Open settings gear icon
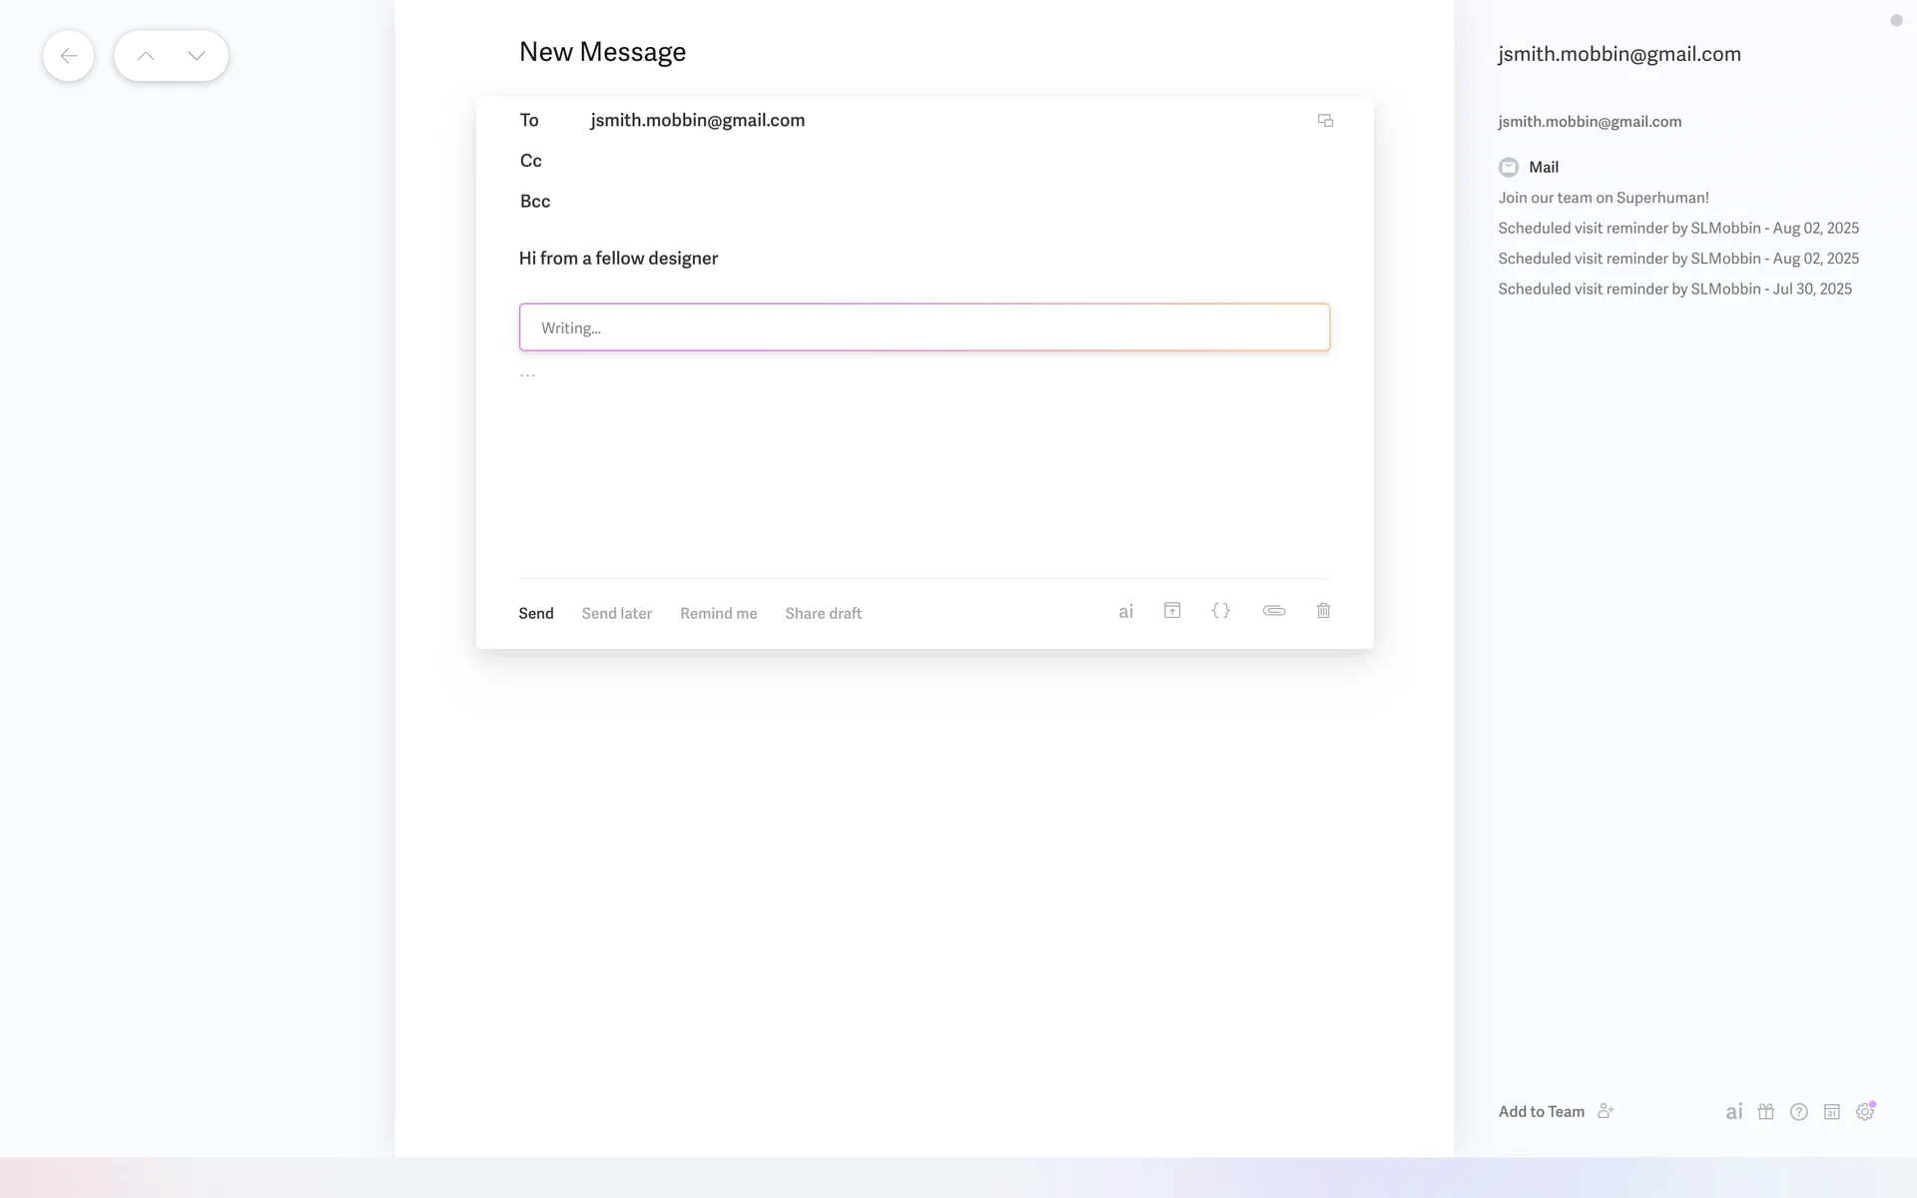The height and width of the screenshot is (1198, 1917). [1864, 1112]
